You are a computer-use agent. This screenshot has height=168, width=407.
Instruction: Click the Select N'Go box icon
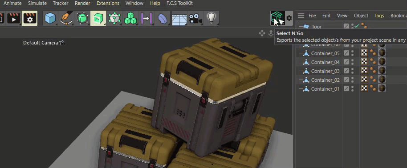click(x=278, y=18)
